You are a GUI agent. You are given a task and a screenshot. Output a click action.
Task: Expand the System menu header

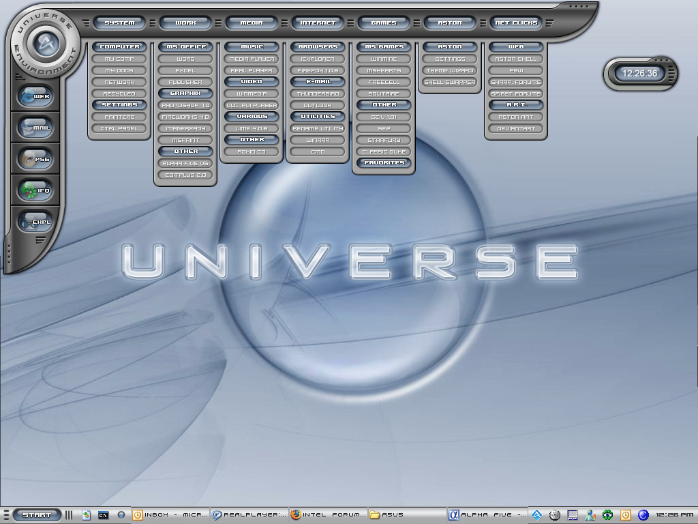tap(119, 23)
